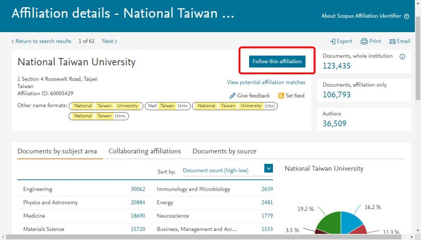Image resolution: width=421 pixels, height=240 pixels.
Task: Click the Email envelope icon
Action: (392, 42)
